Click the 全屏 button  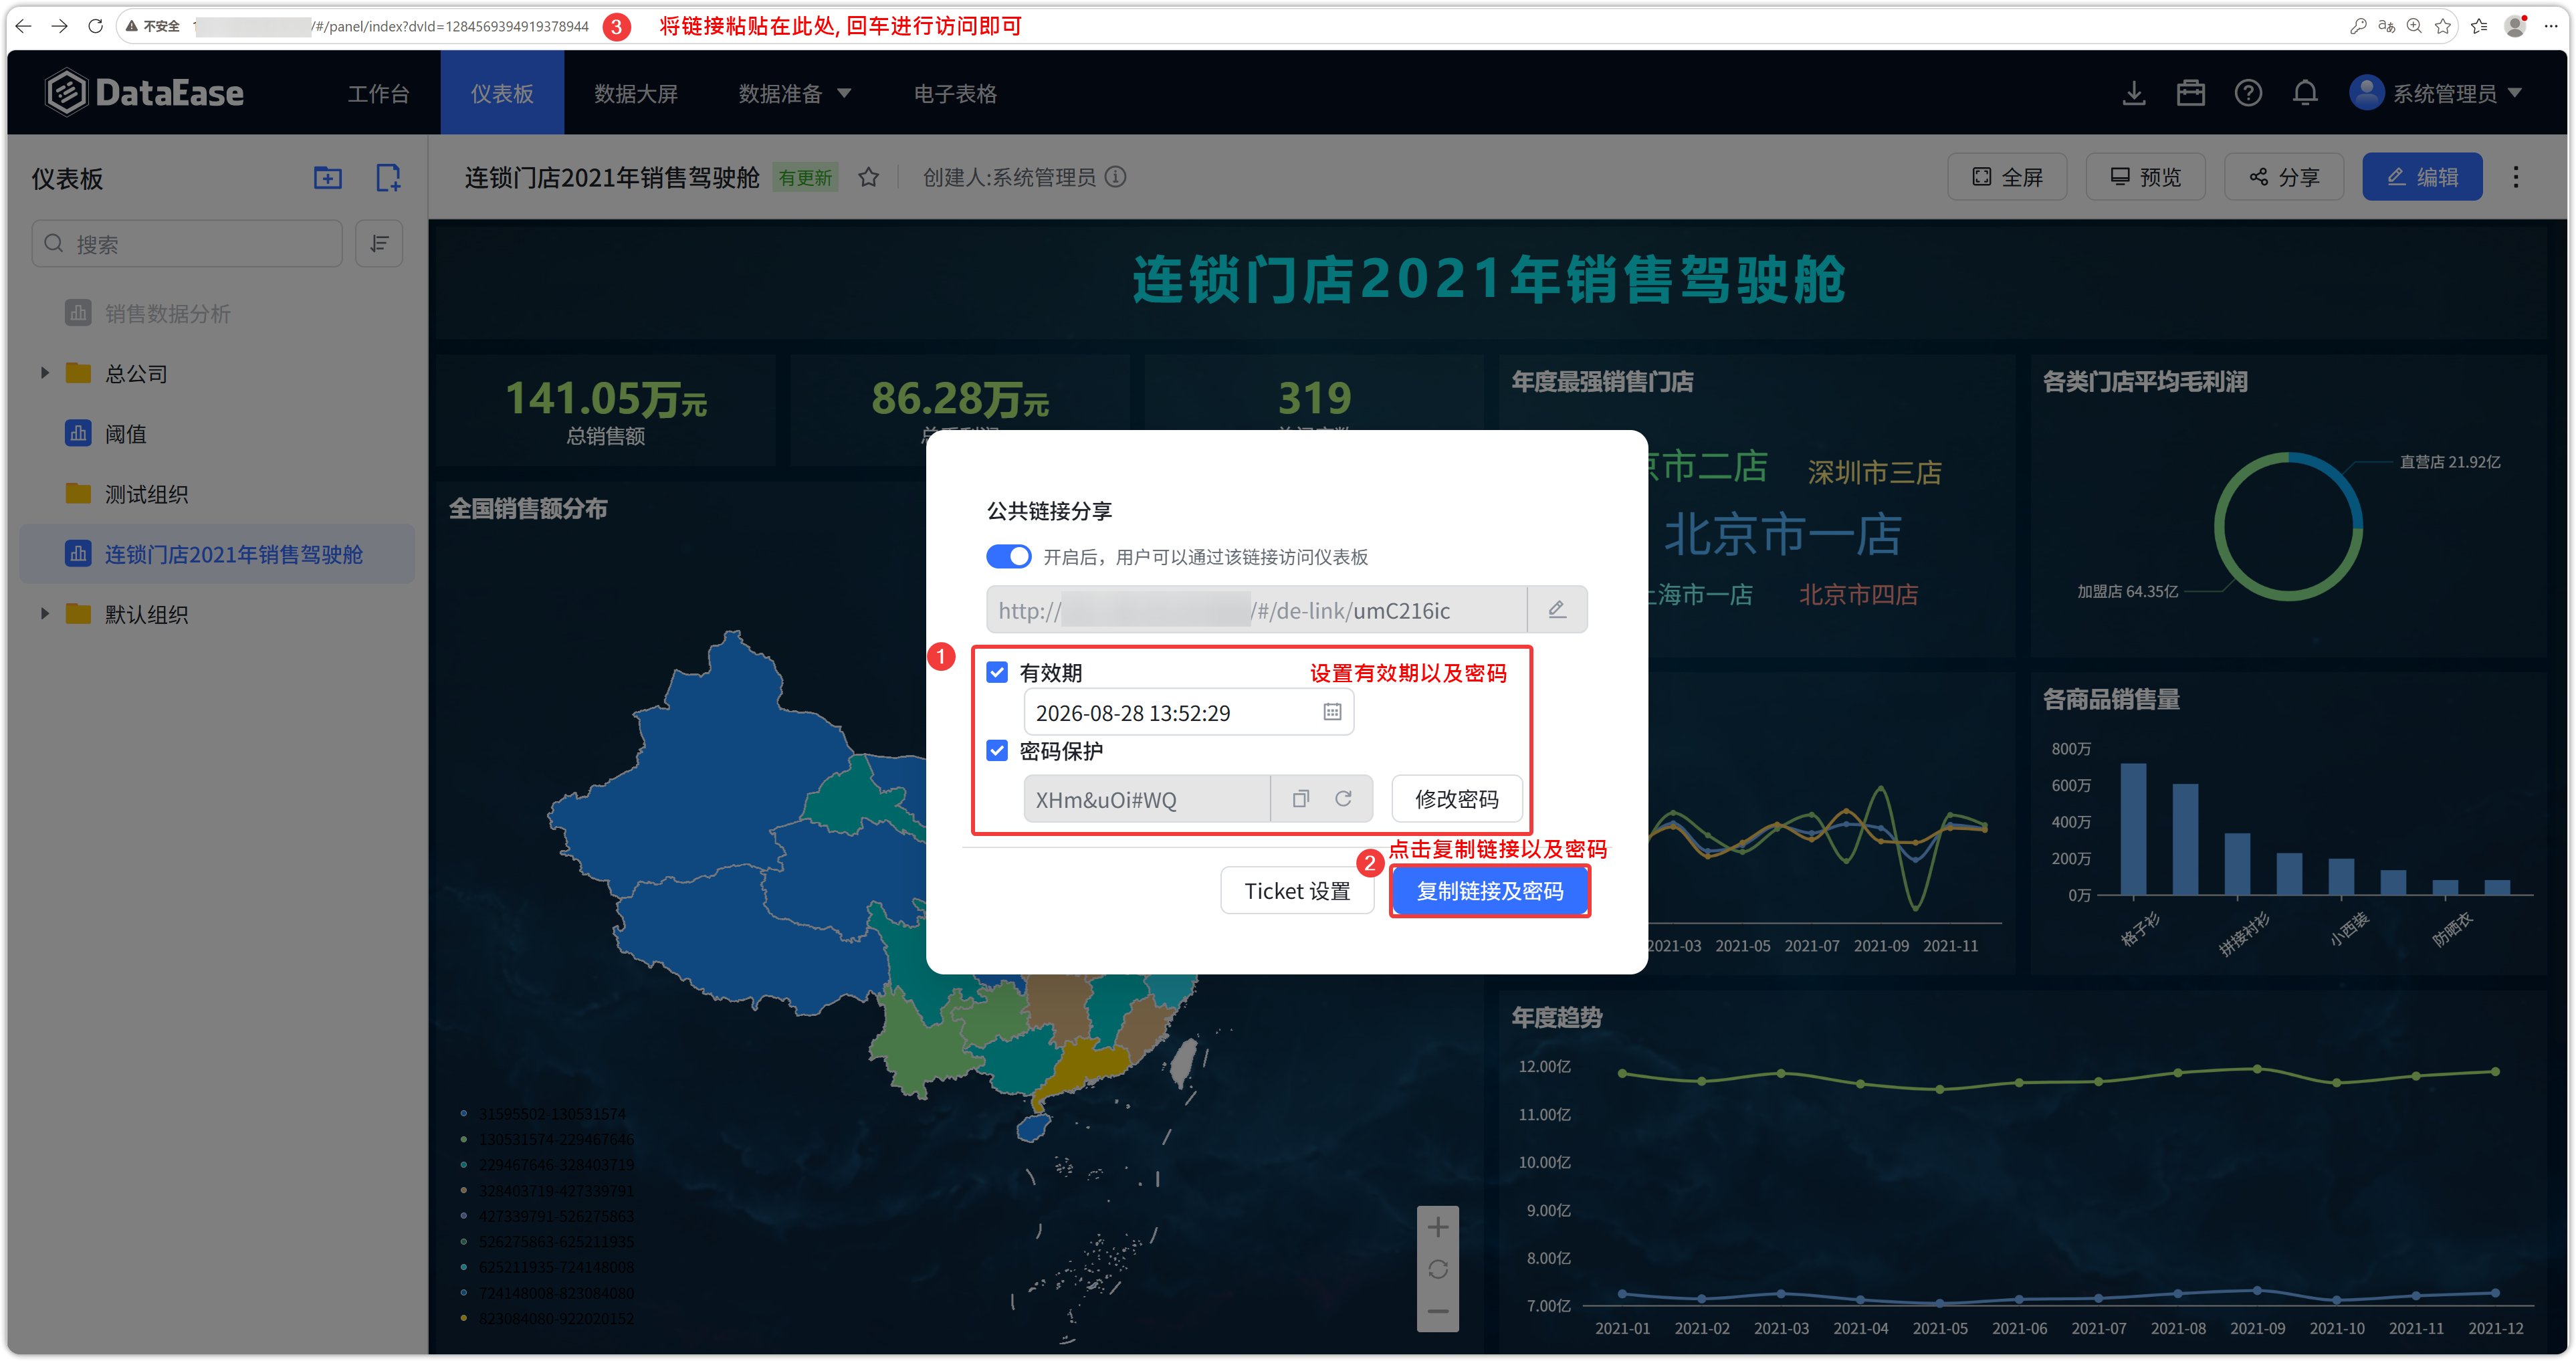2007,177
